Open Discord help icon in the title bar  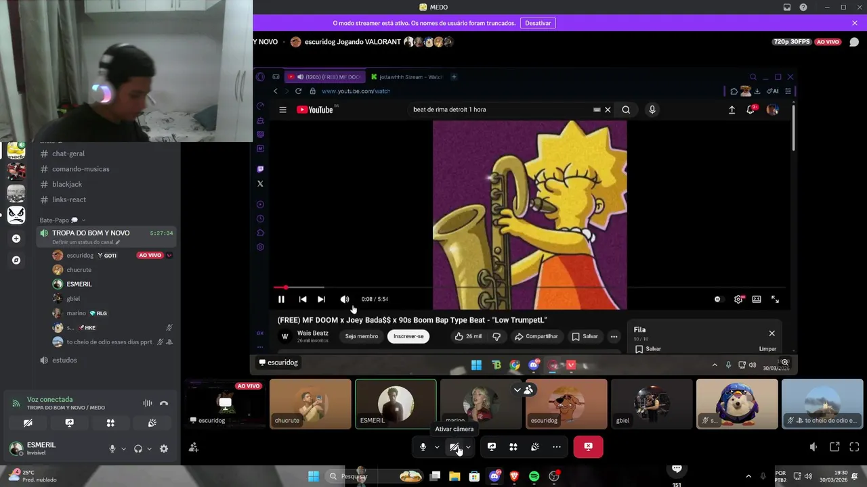pyautogui.click(x=803, y=7)
